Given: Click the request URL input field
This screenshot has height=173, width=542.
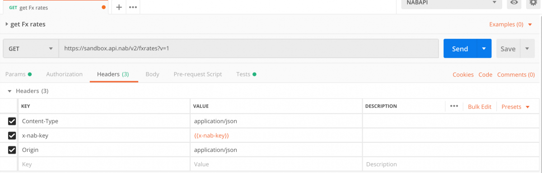Looking at the screenshot, I should pos(248,49).
